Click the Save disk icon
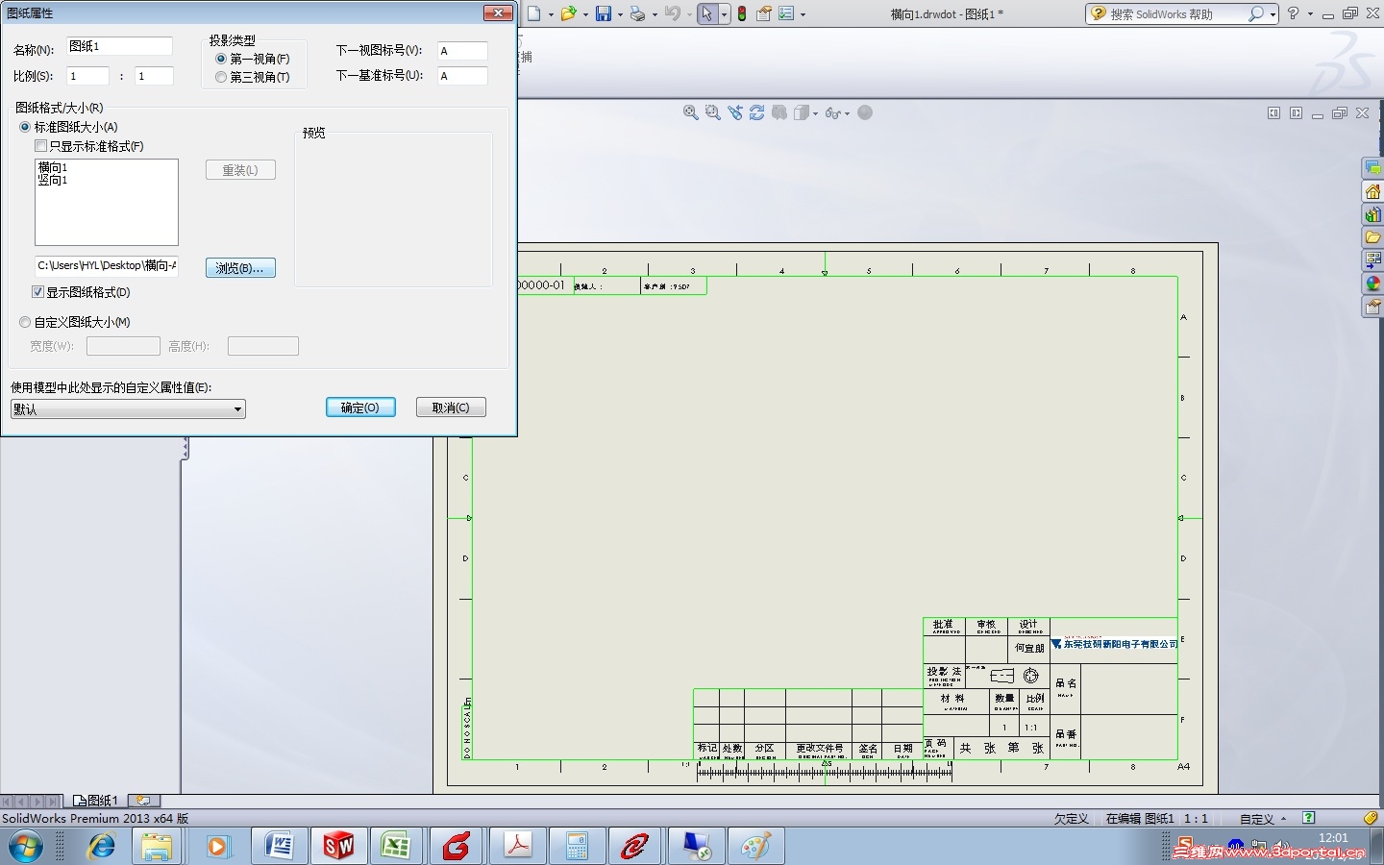 (x=604, y=13)
